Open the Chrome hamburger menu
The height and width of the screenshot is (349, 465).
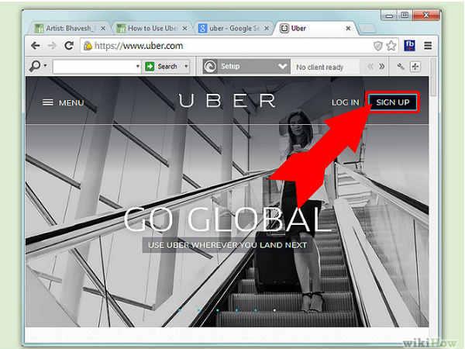[x=428, y=47]
